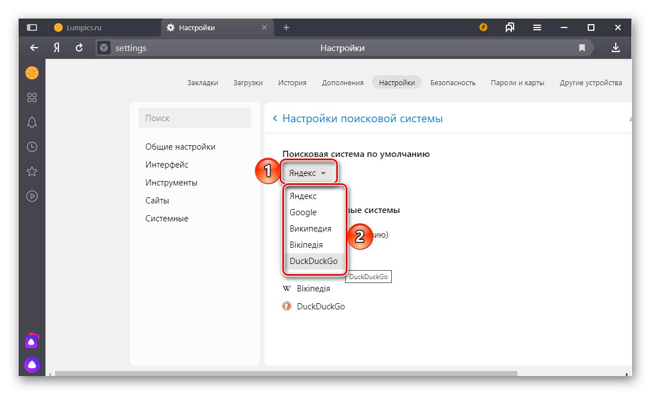The image size is (650, 394).
Task: Open the Yandex home page icon
Action: point(57,48)
